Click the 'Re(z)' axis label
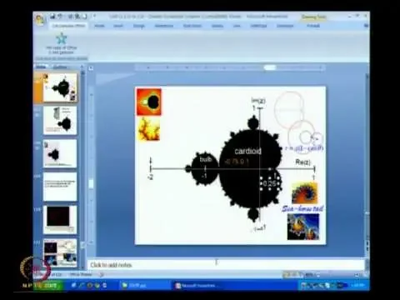 [302, 162]
